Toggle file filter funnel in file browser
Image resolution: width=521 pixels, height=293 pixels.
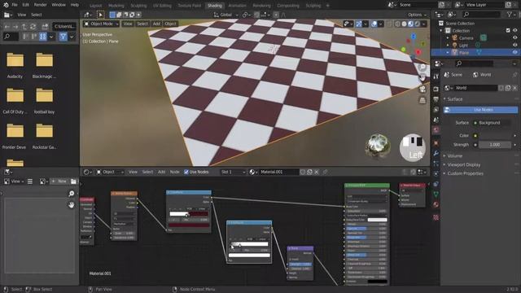tap(63, 37)
